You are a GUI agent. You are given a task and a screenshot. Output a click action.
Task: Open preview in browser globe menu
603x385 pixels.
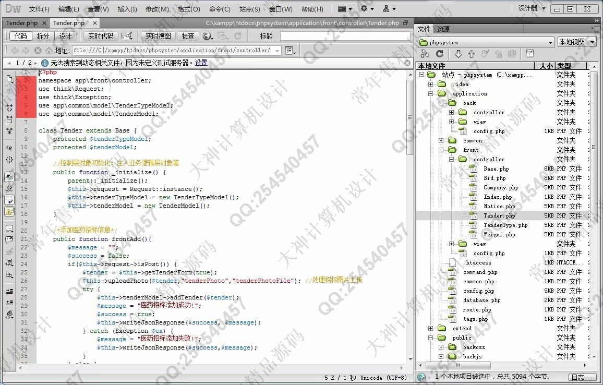click(208, 36)
